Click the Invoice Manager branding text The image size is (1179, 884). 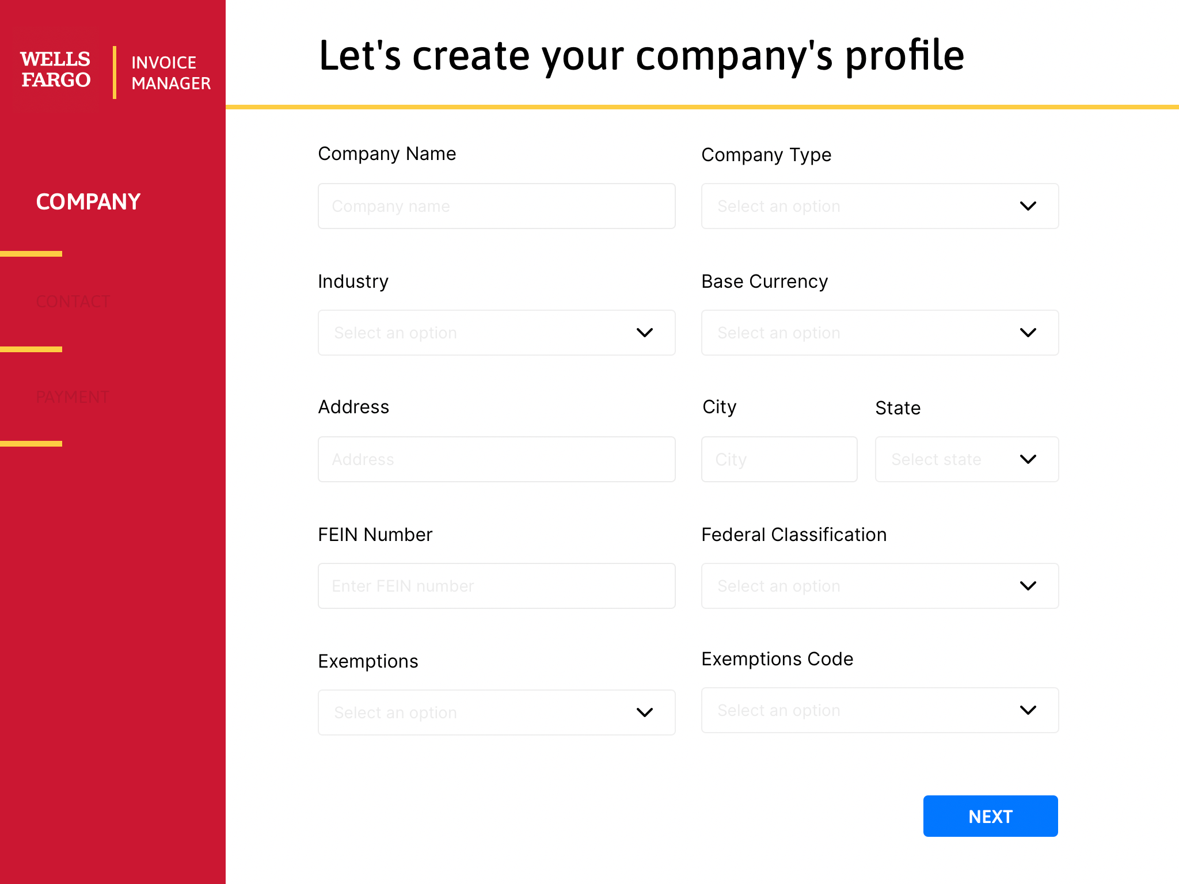click(170, 72)
